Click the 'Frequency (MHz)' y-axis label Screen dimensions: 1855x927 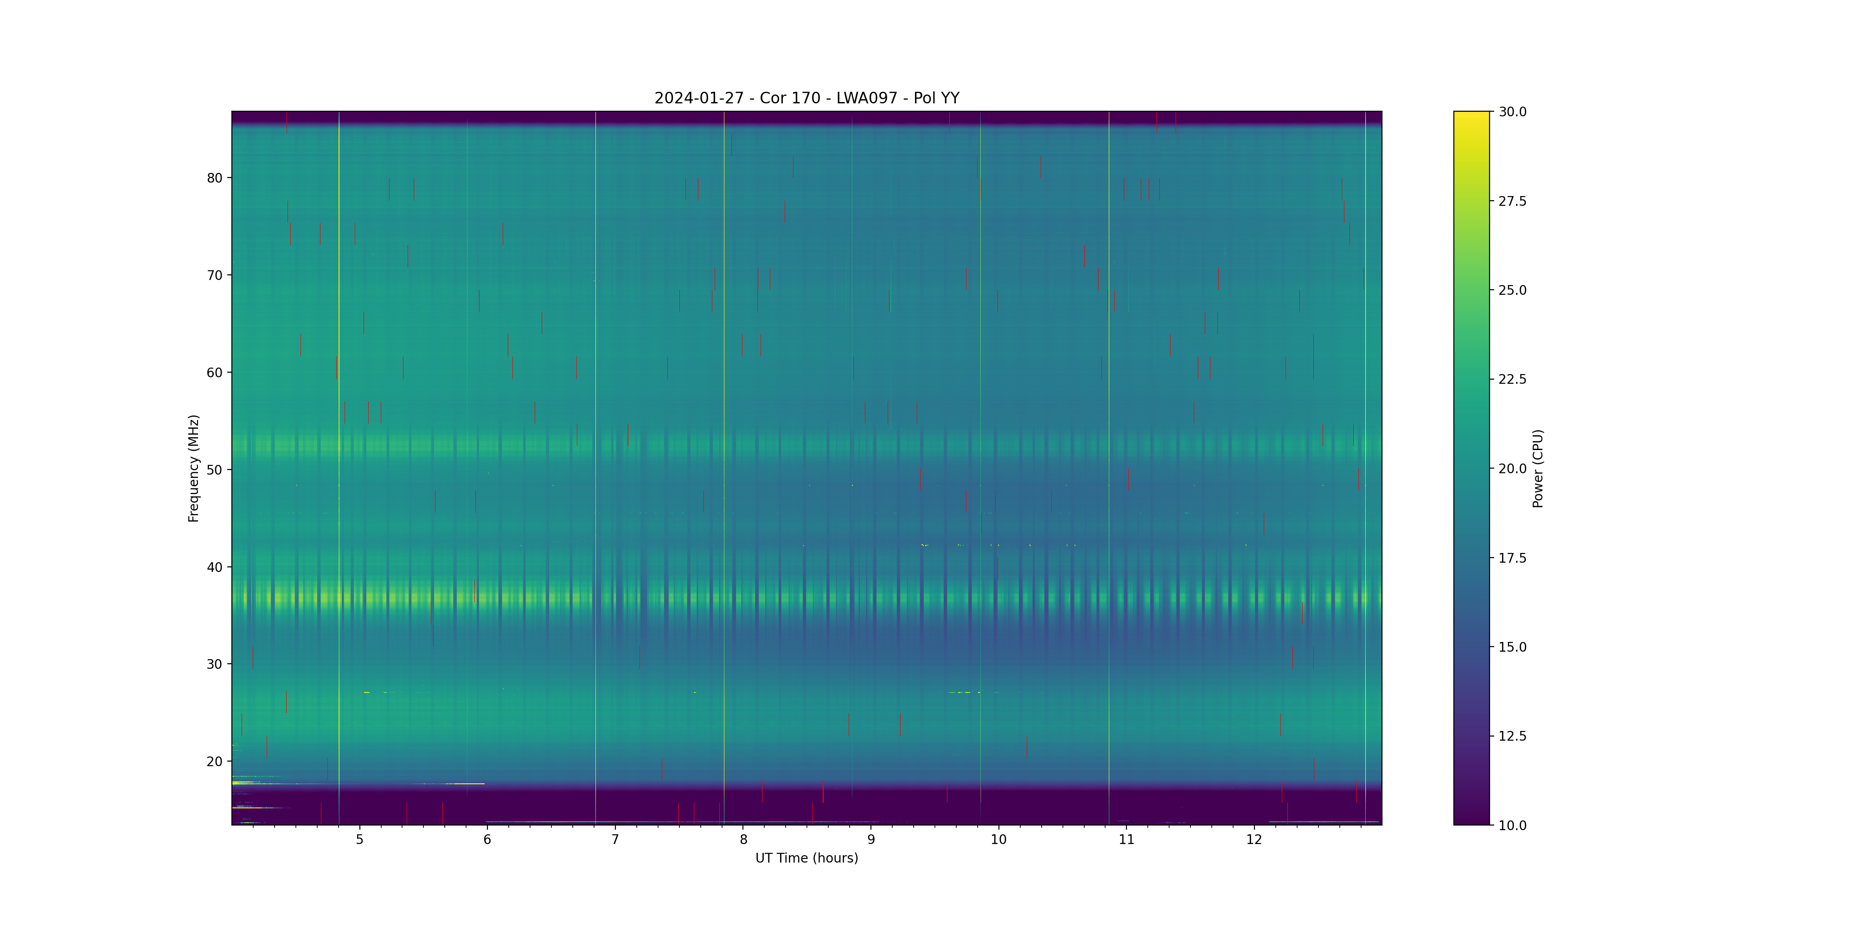pos(193,468)
